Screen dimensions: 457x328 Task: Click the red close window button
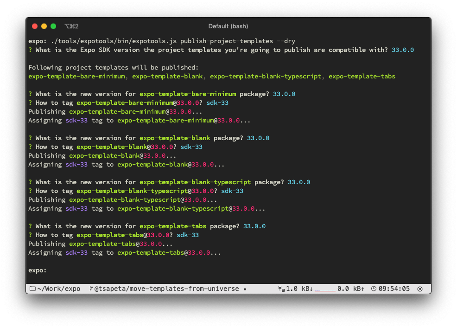(x=35, y=26)
